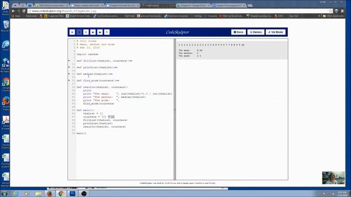The height and width of the screenshot is (197, 351).
Task: Expand the folded find_mode function
Action: [69, 80]
